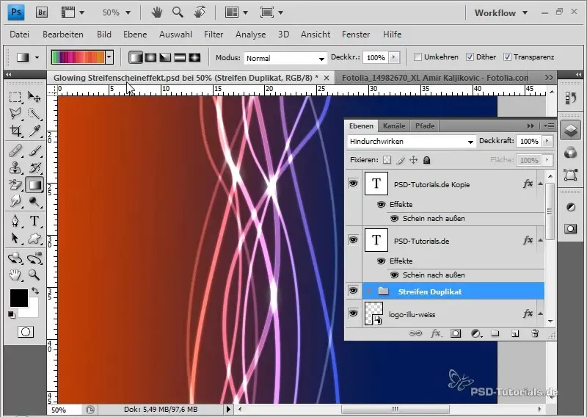Select the Brush tool
Image resolution: width=587 pixels, height=417 pixels.
tap(34, 151)
